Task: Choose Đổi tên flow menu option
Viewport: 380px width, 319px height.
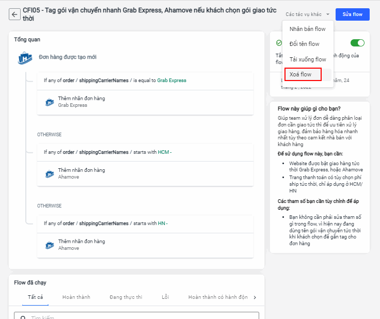Action: click(x=304, y=44)
